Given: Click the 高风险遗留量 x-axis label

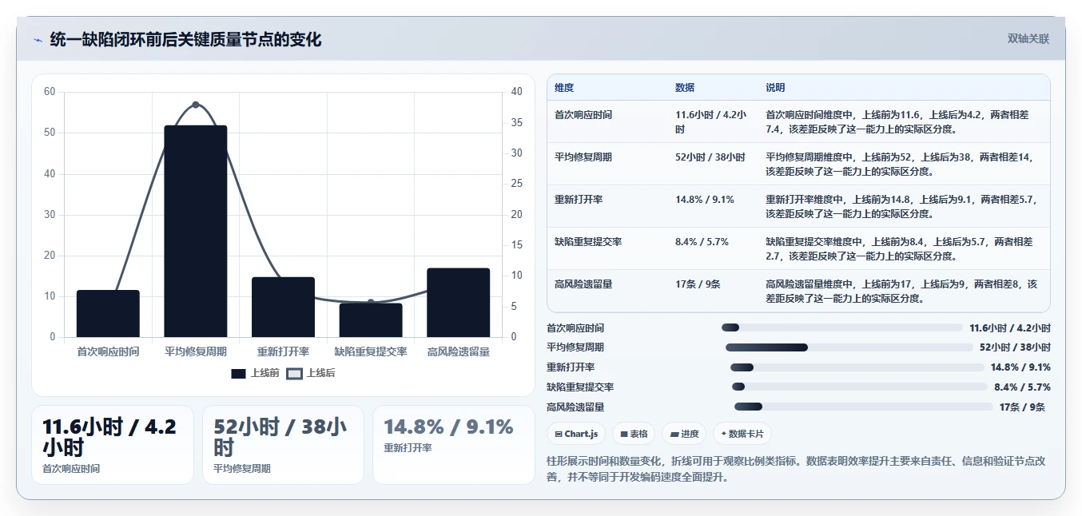Looking at the screenshot, I should [x=459, y=351].
